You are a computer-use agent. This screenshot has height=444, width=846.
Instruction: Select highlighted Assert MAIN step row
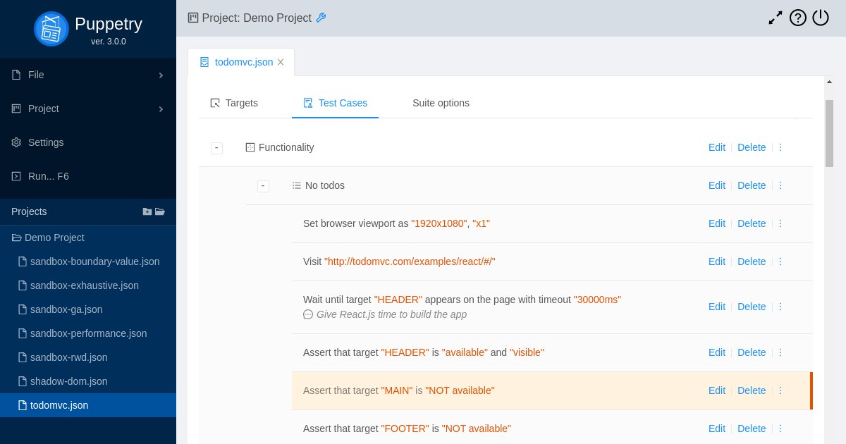pos(552,390)
